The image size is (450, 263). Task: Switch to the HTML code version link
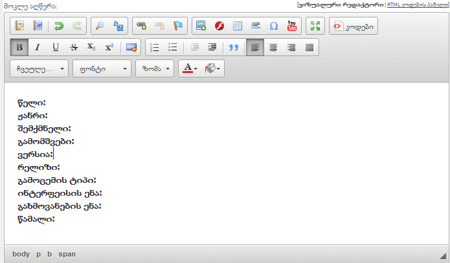(x=418, y=5)
